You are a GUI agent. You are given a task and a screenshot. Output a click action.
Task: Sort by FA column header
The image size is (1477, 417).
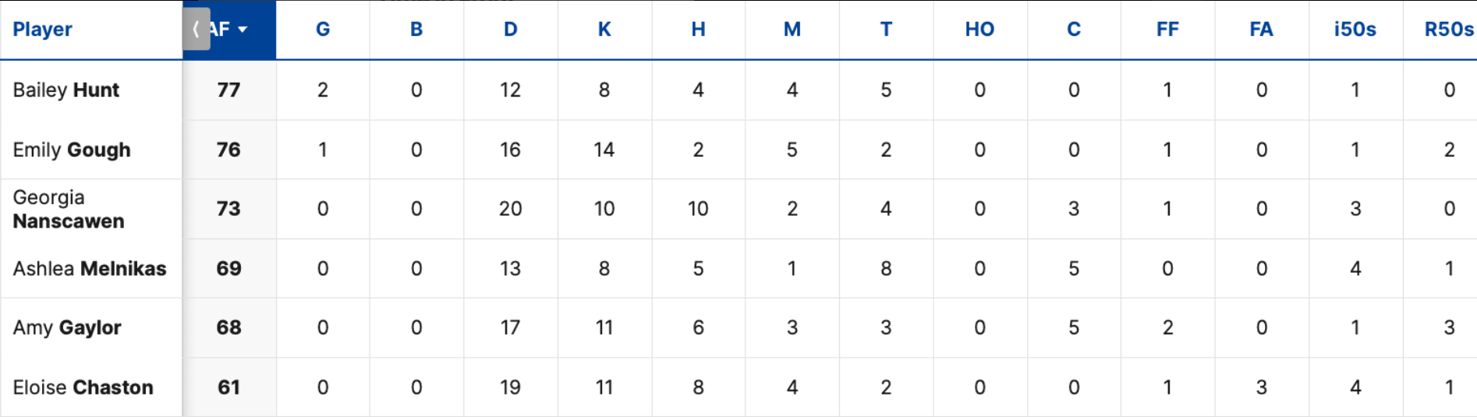pos(1261,30)
